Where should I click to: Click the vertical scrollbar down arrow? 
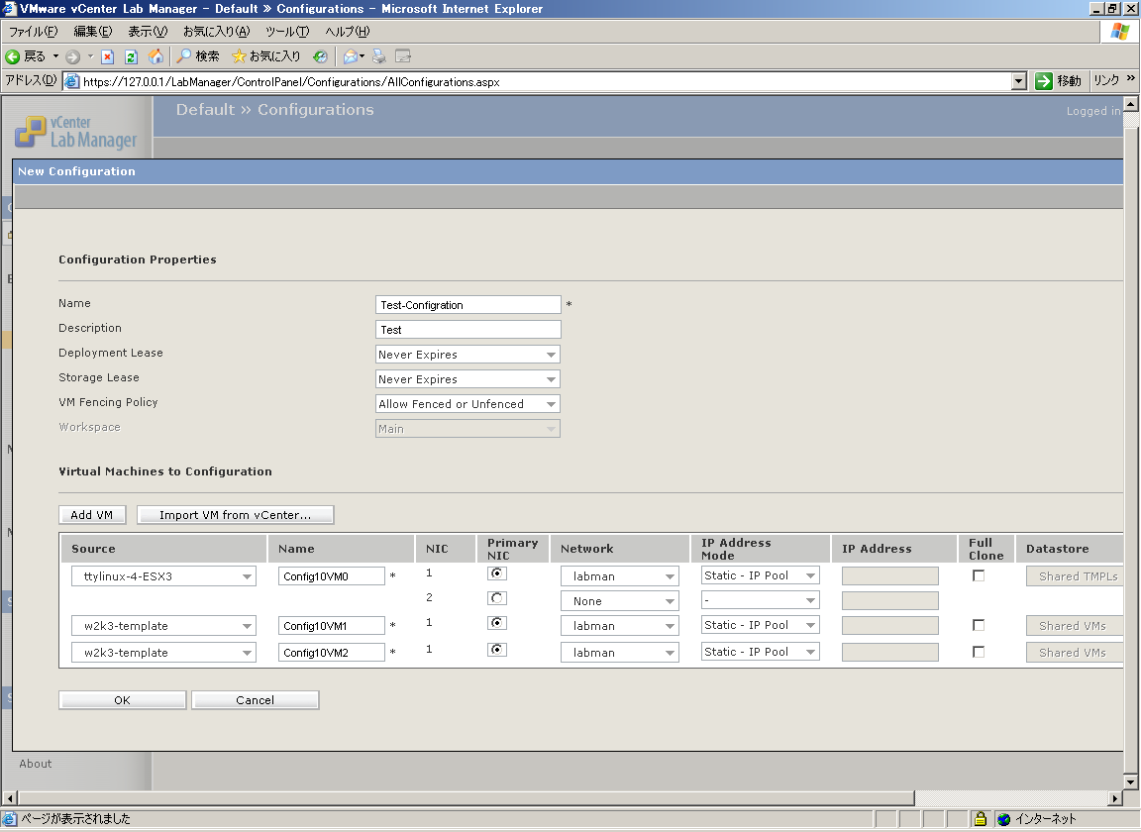(x=1130, y=782)
